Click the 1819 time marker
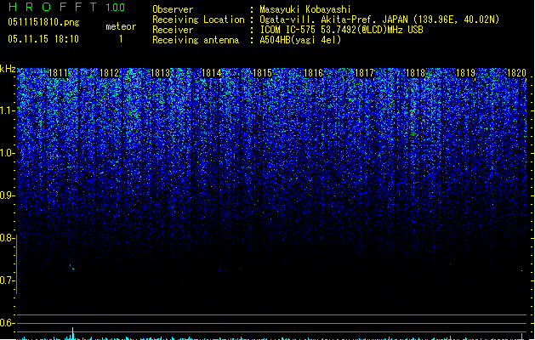Image resolution: width=535 pixels, height=340 pixels. (466, 73)
